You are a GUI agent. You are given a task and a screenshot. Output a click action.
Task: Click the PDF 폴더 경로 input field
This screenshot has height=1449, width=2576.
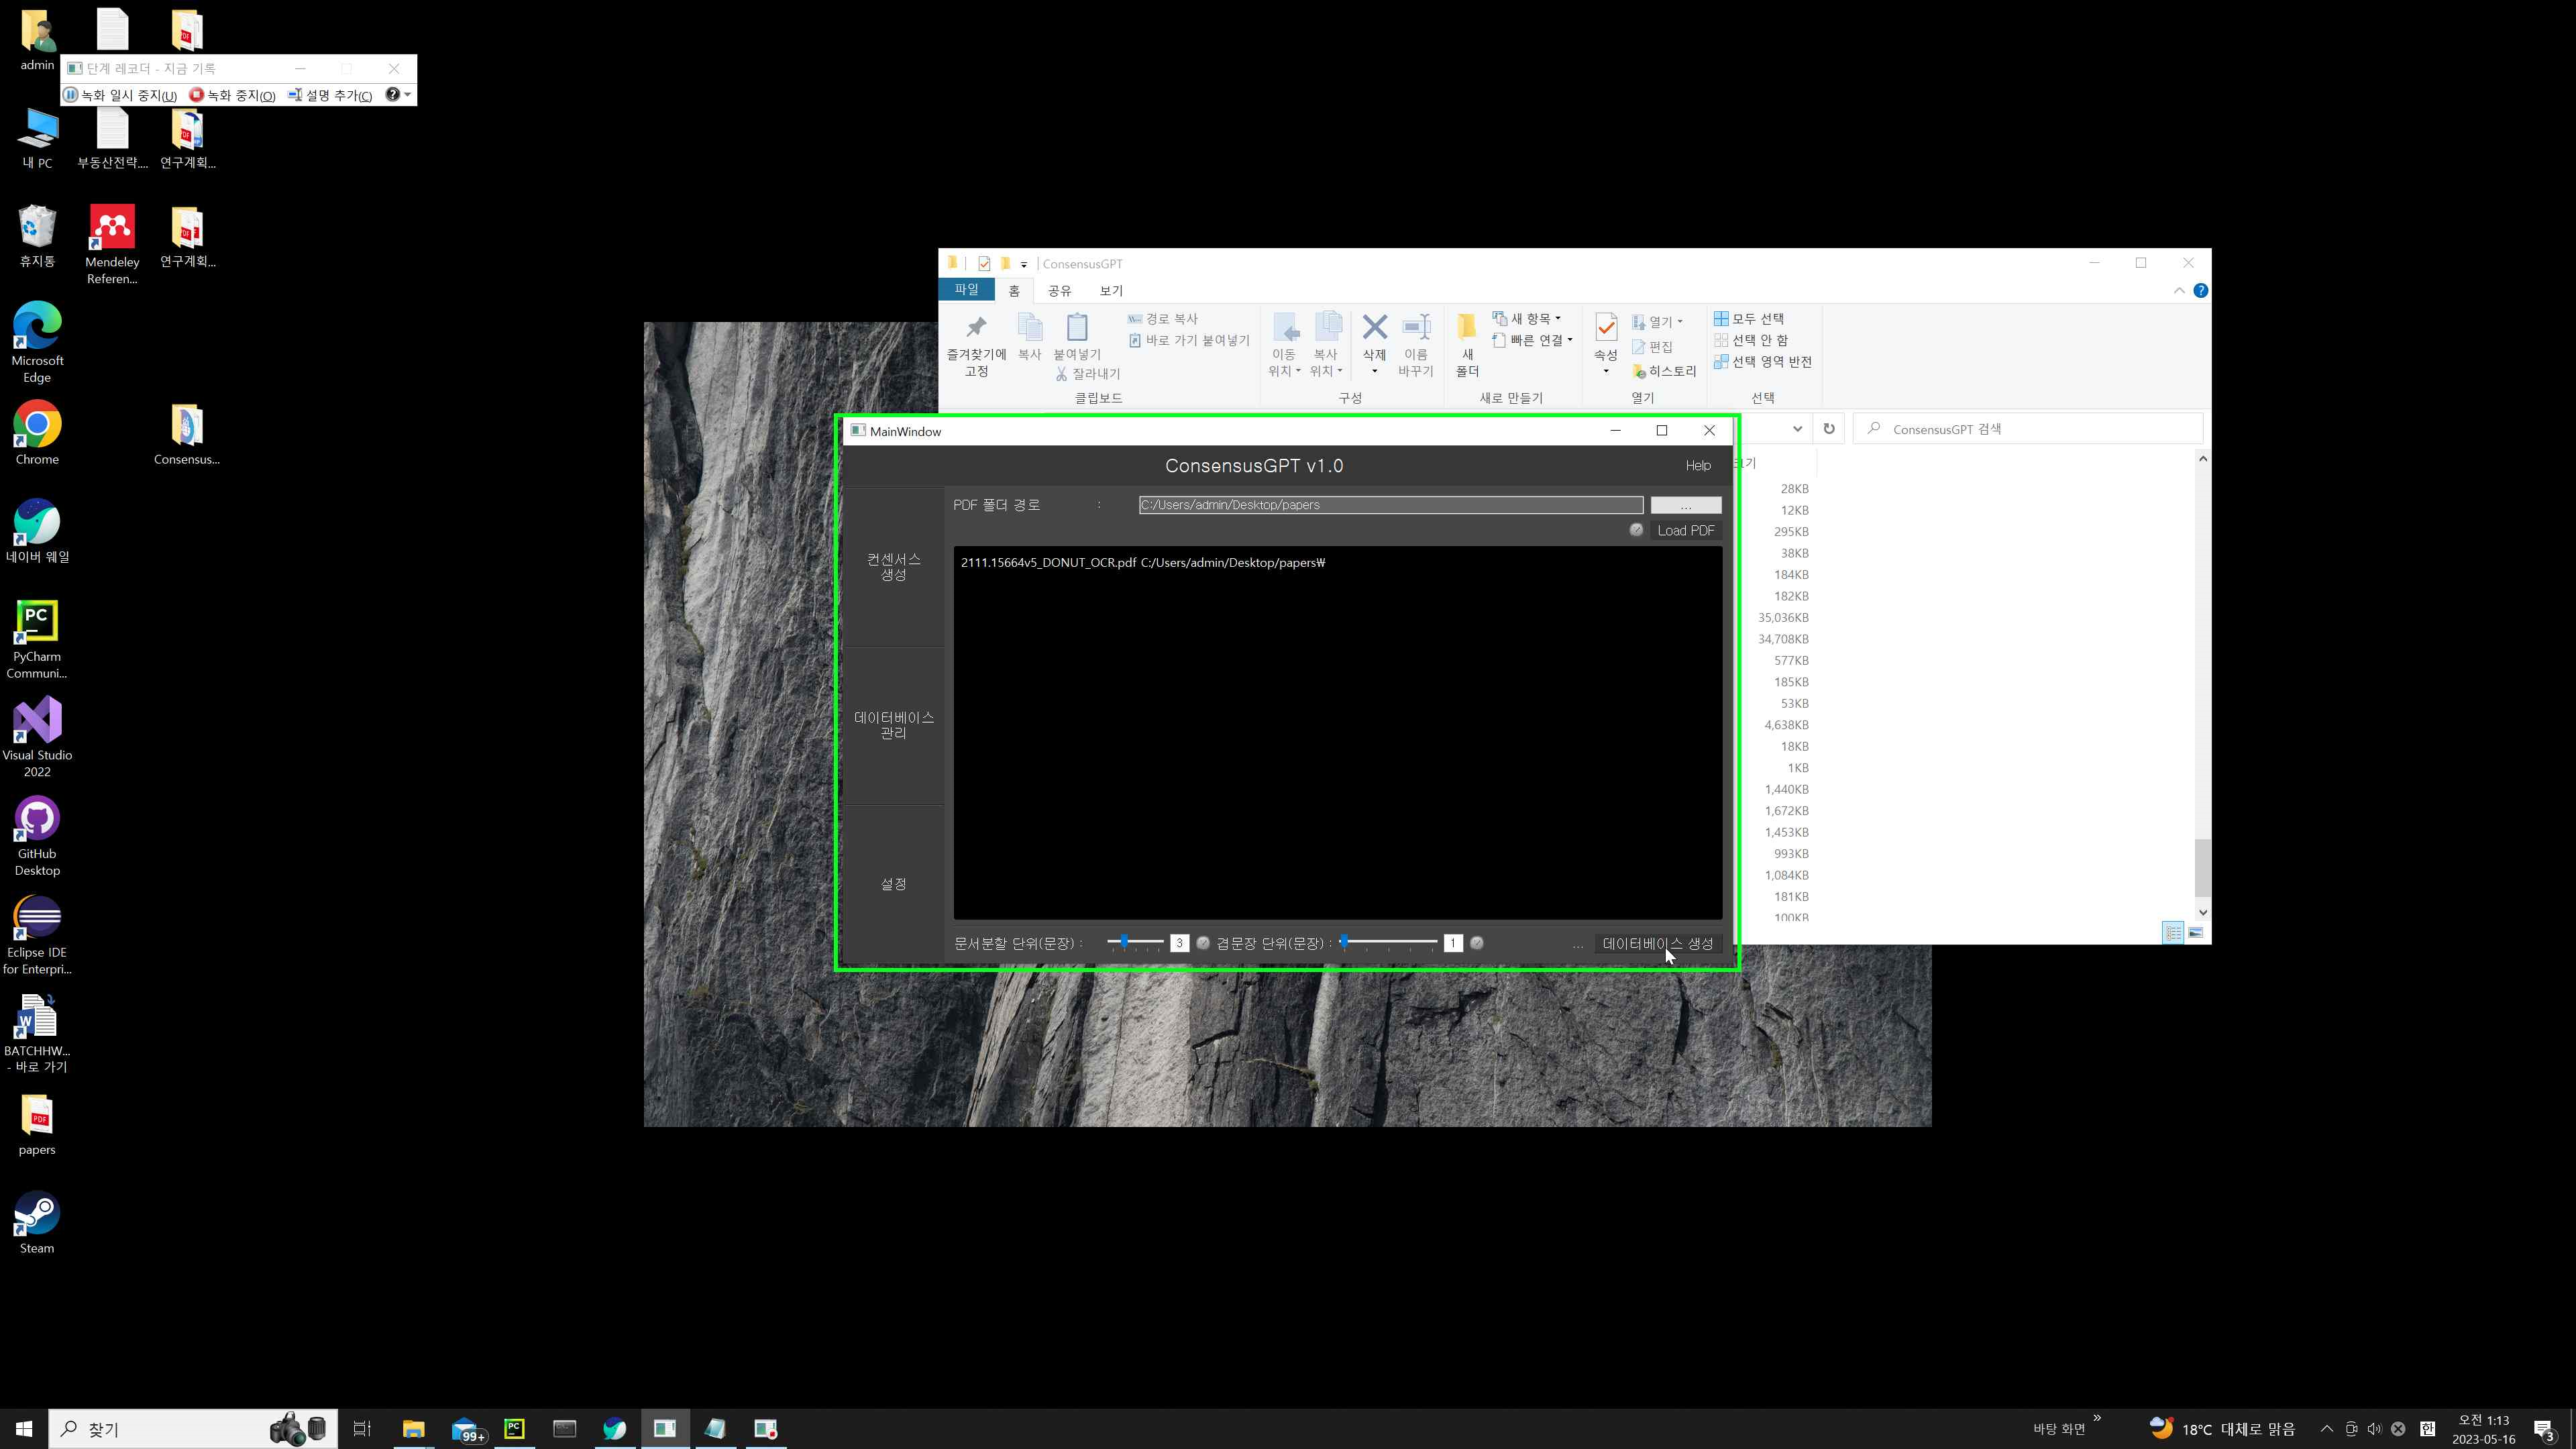(1390, 505)
